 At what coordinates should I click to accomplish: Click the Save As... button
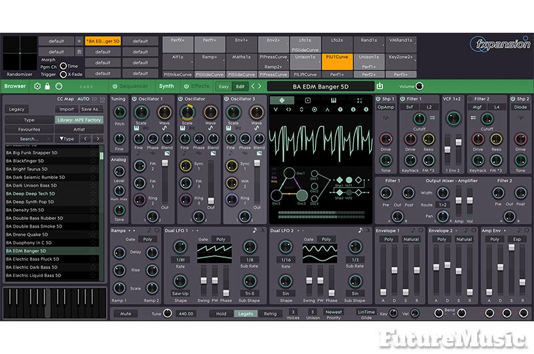pyautogui.click(x=91, y=110)
